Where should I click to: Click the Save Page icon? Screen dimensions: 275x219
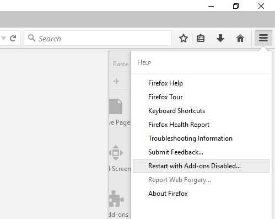pyautogui.click(x=116, y=106)
